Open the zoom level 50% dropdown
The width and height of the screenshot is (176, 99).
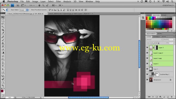tap(32, 5)
